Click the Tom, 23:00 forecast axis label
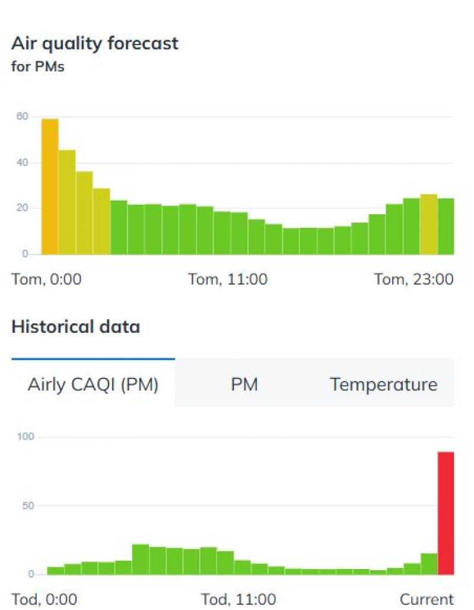The height and width of the screenshot is (610, 474). pos(413,279)
